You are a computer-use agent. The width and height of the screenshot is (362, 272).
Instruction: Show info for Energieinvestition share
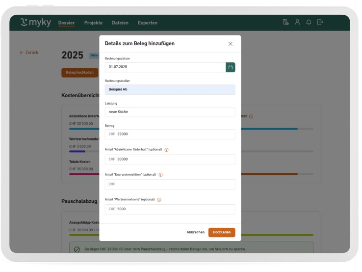click(x=160, y=174)
